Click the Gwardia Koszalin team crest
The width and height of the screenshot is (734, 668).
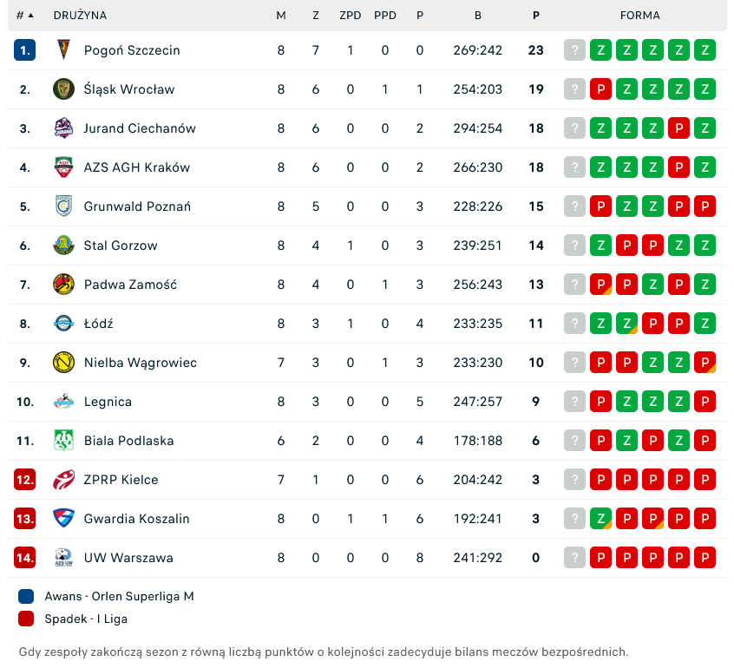(x=63, y=519)
